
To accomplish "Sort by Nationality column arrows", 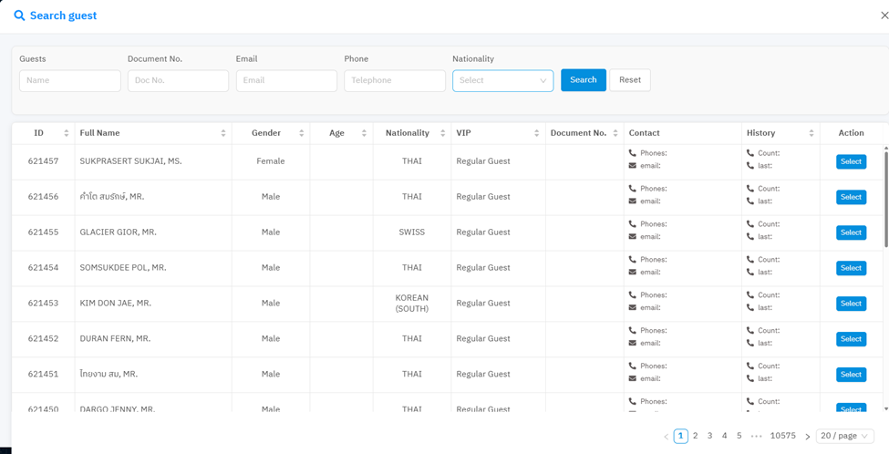I will pyautogui.click(x=442, y=133).
